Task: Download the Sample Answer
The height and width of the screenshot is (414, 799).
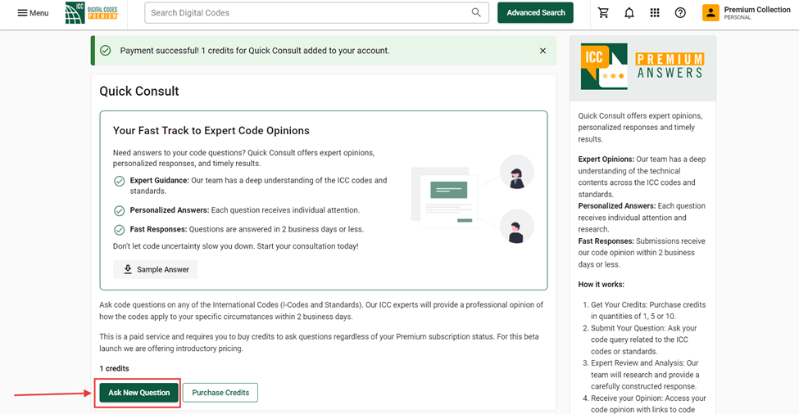Action: click(x=156, y=269)
